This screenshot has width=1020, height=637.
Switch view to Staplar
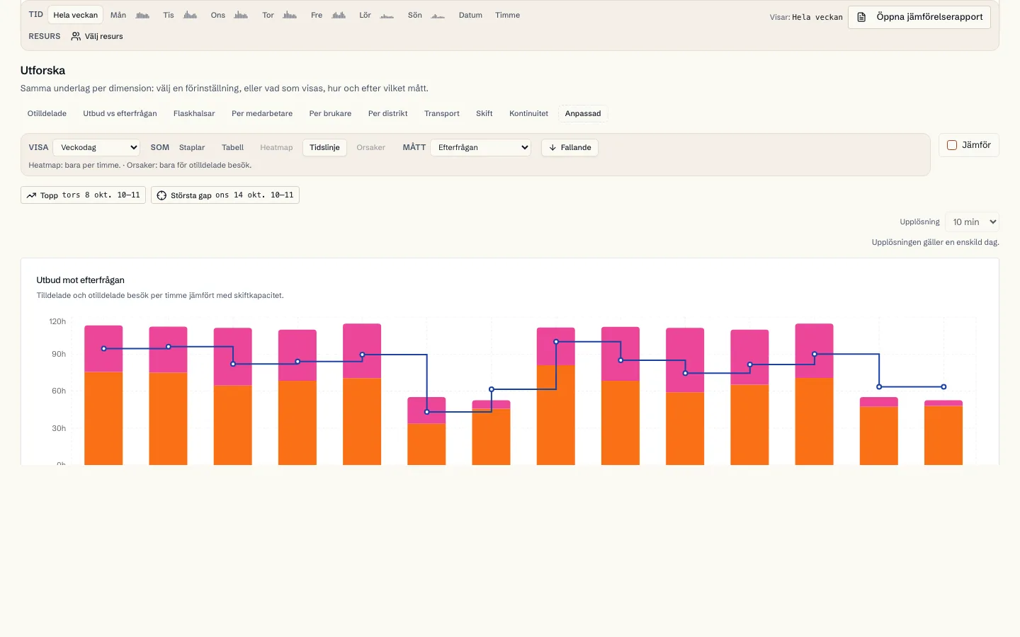(x=192, y=147)
